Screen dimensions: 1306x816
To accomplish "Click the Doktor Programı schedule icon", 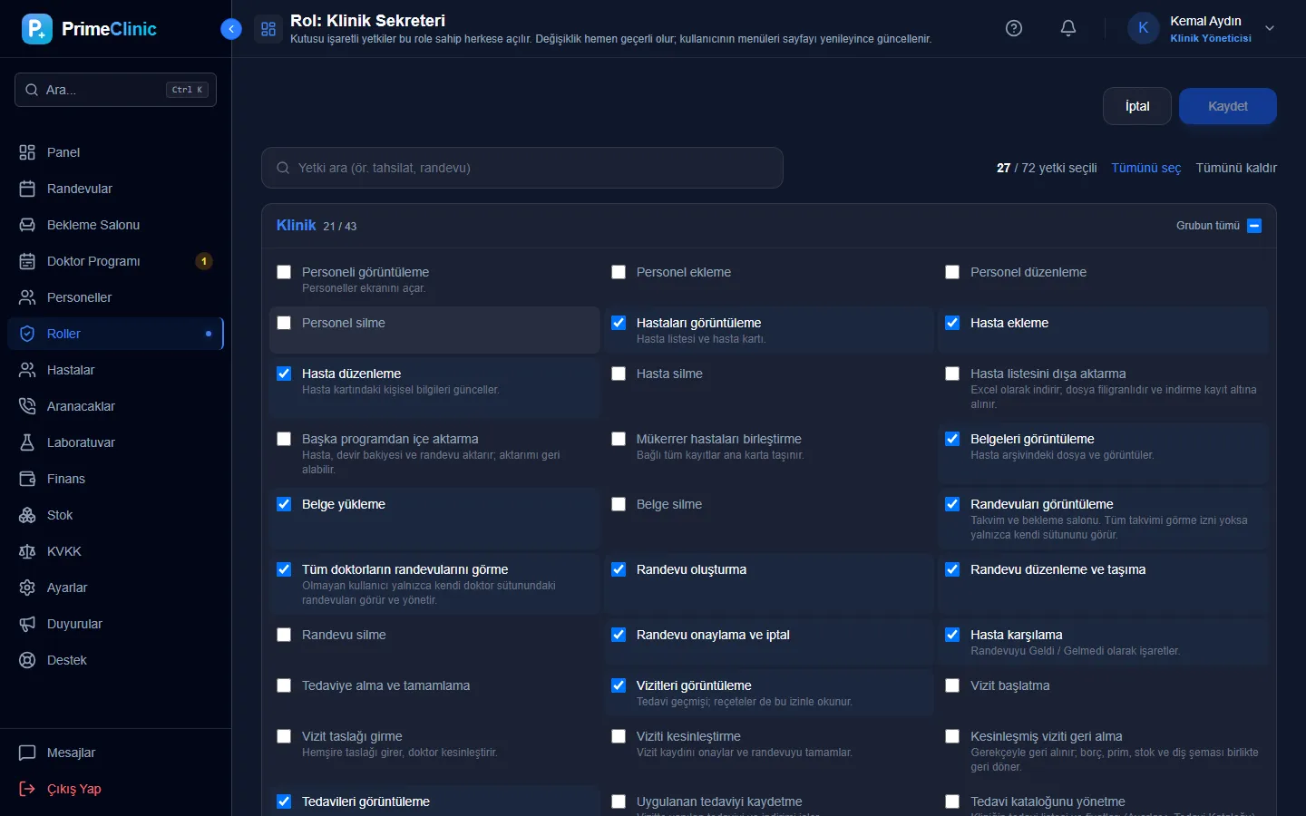I will tap(27, 261).
